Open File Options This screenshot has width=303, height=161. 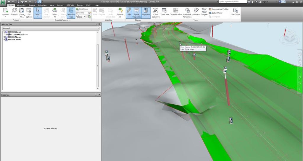29,13
